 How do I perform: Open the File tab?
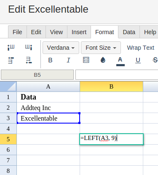(x=17, y=32)
